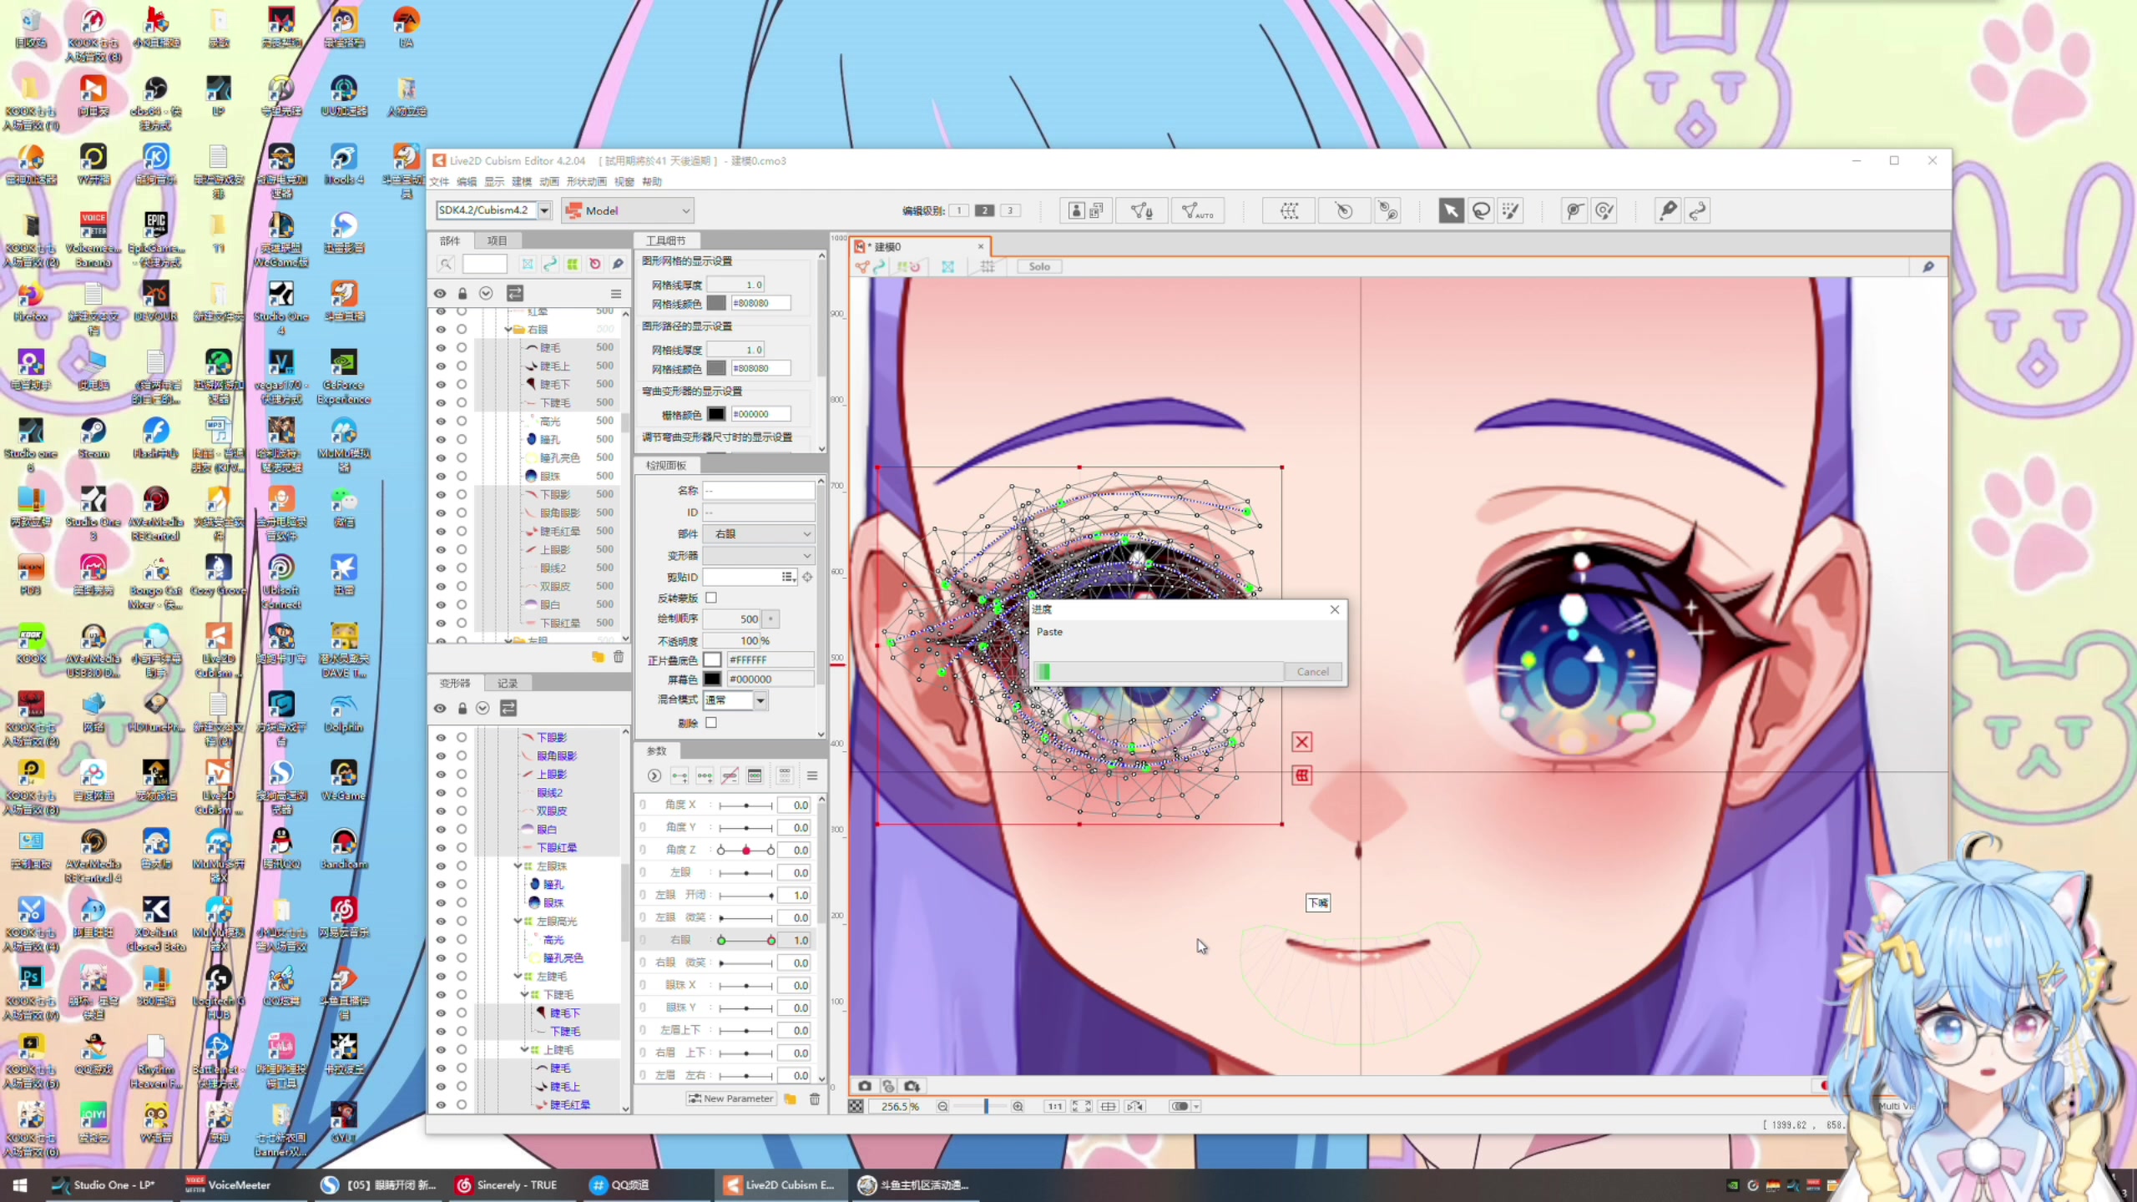Select the 建模0 canvas tab

click(919, 246)
